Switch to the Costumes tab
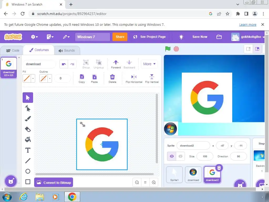The image size is (269, 202). [x=39, y=50]
